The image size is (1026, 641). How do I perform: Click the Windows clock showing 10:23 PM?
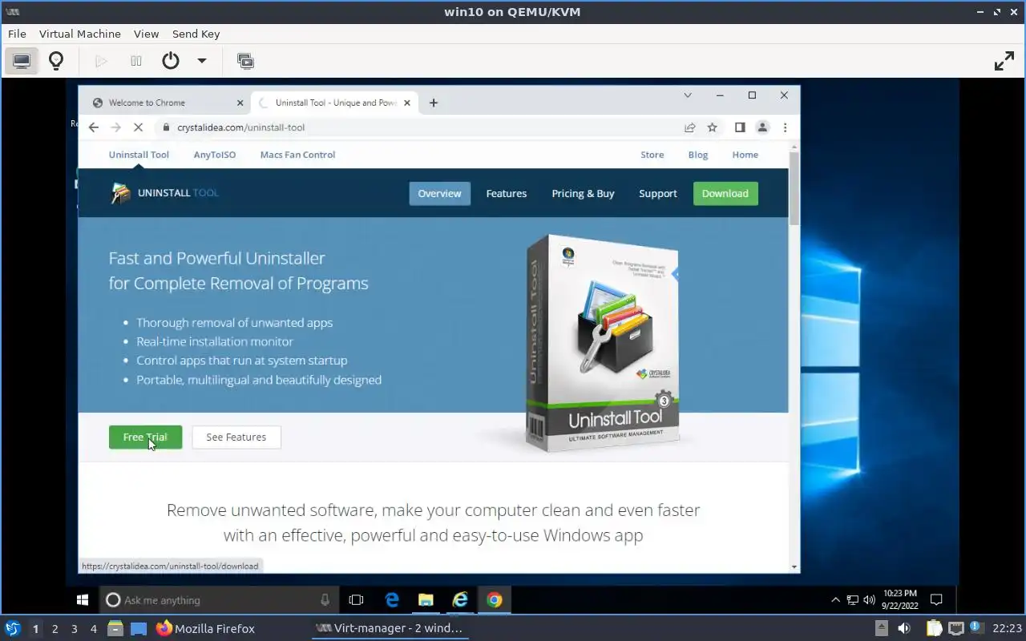pos(899,599)
